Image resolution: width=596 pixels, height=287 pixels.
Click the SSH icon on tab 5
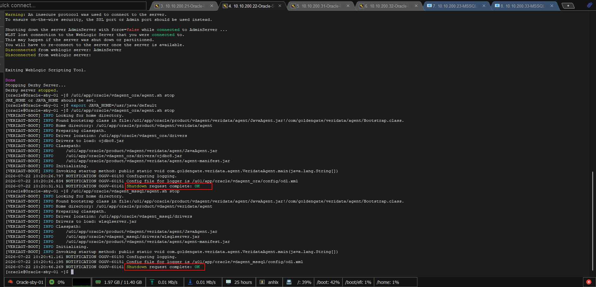click(x=293, y=6)
